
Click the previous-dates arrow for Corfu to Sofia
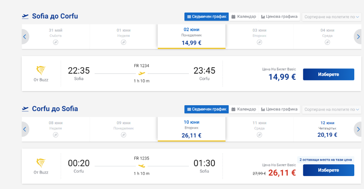[25, 130]
